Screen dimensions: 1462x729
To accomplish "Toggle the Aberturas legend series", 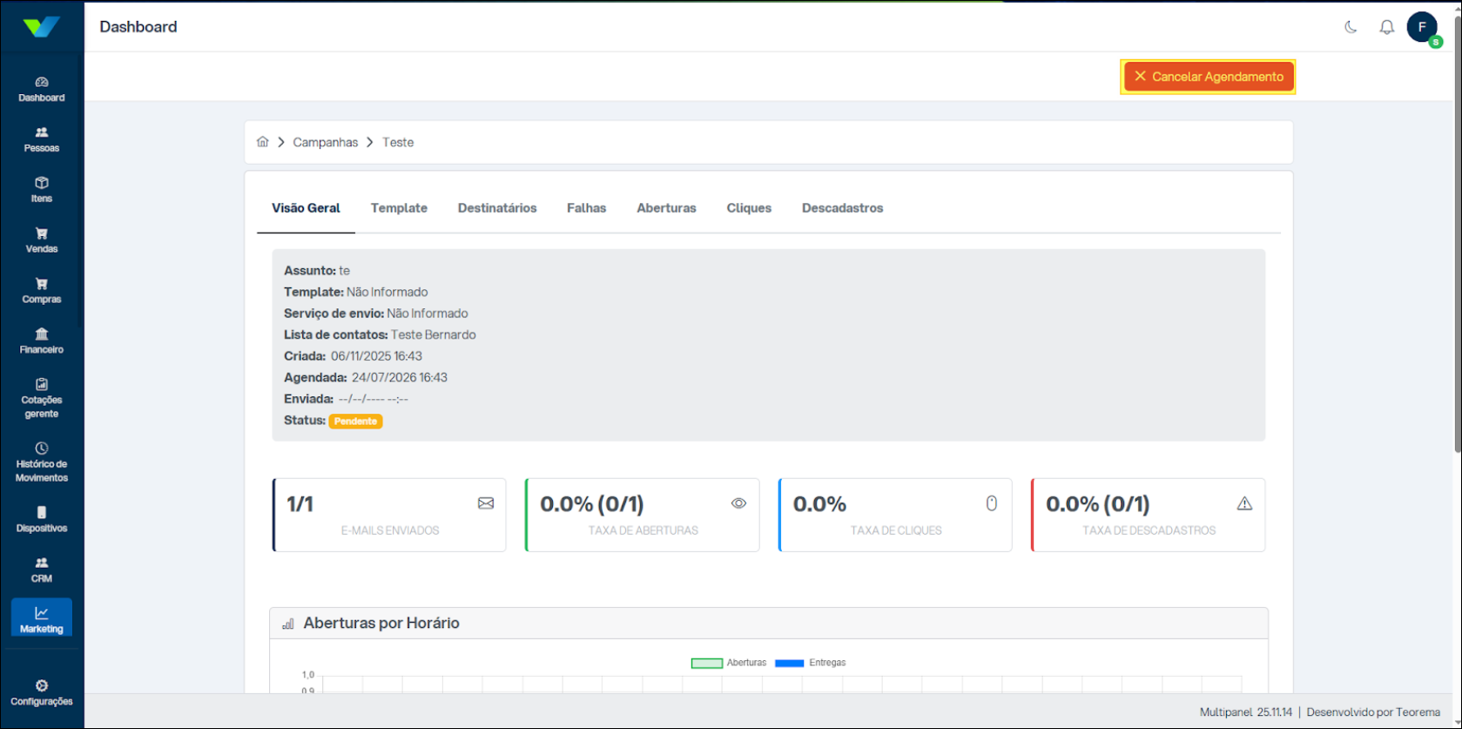I will pyautogui.click(x=728, y=663).
